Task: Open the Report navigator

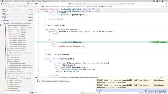Action: point(28,7)
